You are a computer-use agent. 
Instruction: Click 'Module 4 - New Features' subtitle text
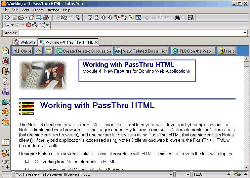[x=136, y=71]
